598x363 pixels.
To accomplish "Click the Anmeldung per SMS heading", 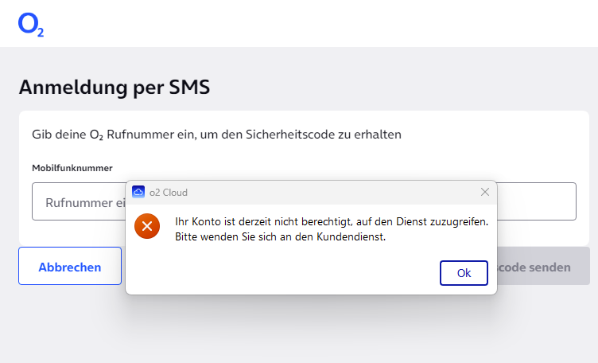I will 115,87.
